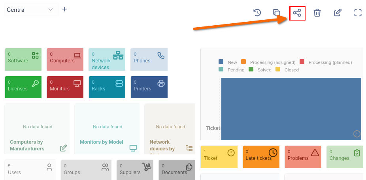Open the share dashboard icon

[297, 13]
